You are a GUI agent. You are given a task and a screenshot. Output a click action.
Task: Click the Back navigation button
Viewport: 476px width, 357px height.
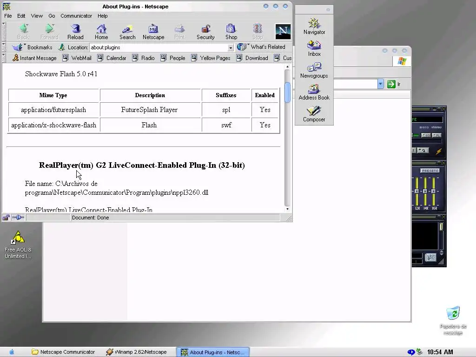[x=23, y=32]
